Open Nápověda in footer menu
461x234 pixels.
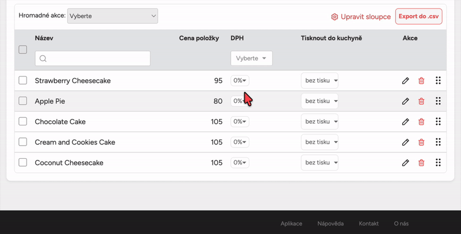330,223
